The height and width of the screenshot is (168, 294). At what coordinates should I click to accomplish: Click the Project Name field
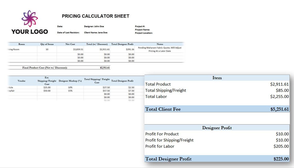pos(143,29)
